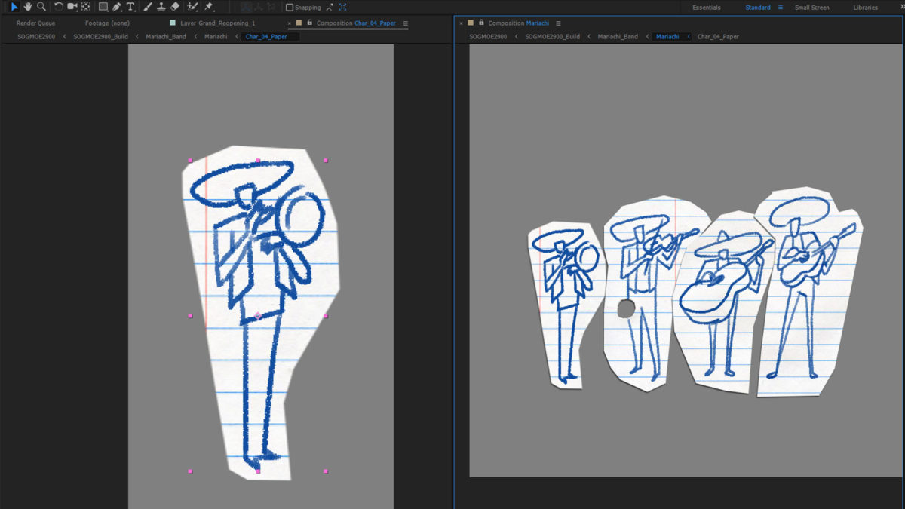The image size is (905, 509).
Task: Enable the Snapping checkbox
Action: tap(290, 8)
